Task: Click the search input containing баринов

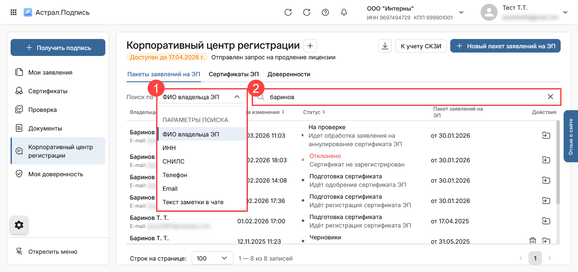Action: point(402,97)
